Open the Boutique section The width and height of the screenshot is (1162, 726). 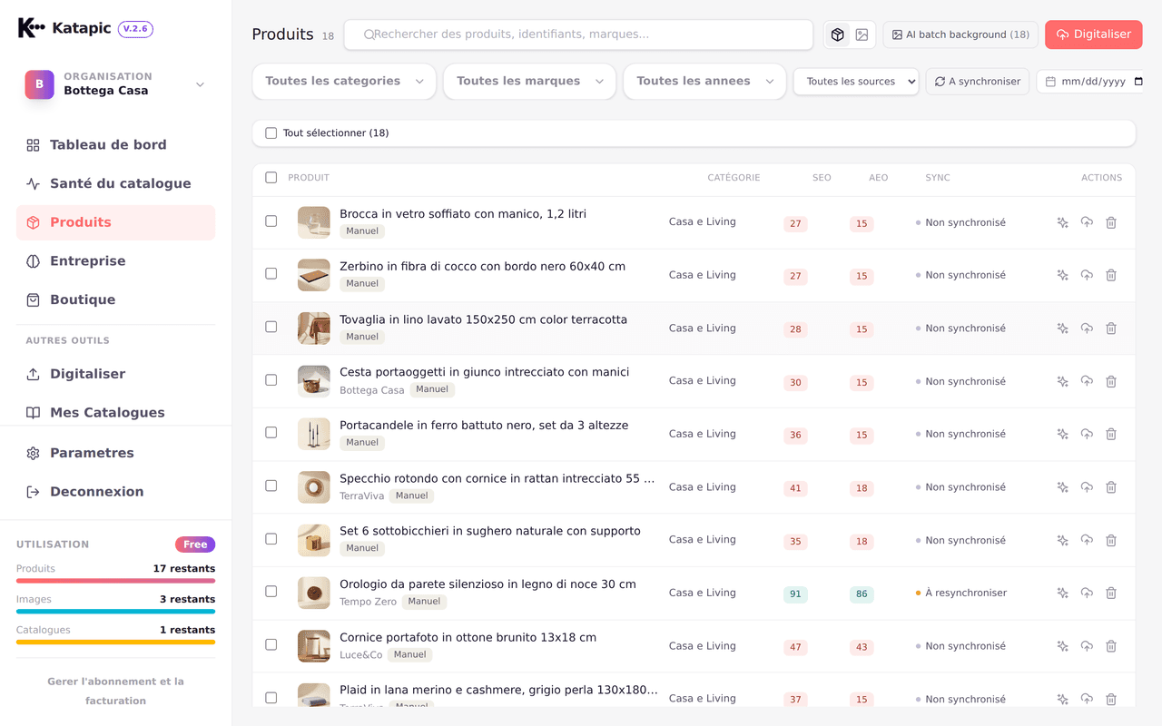click(x=115, y=299)
